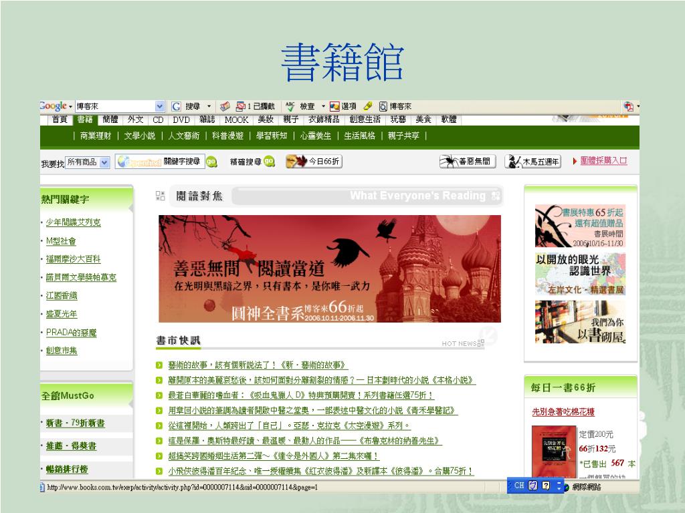Image resolution: width=685 pixels, height=513 pixels.
Task: Select 人文藝術 in the green menu
Action: coord(184,136)
